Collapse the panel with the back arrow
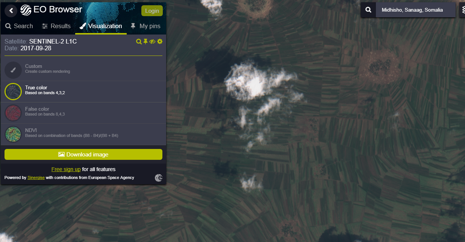This screenshot has height=242, width=465. [11, 11]
